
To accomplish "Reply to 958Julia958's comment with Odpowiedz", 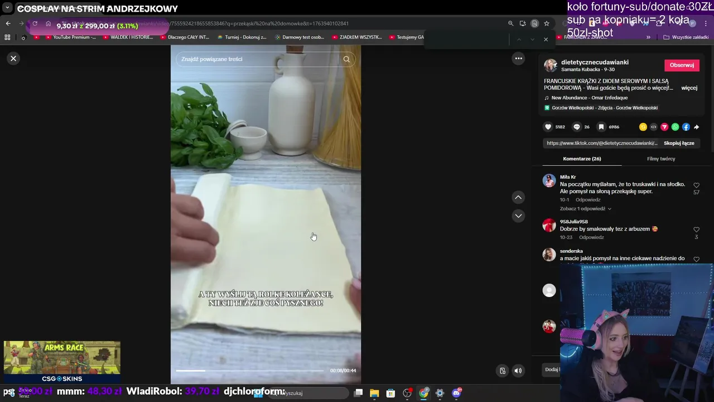I will [x=591, y=237].
